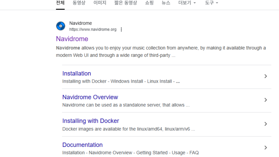This screenshot has height=157, width=279.
Task: Click the snippet starting 'Navidrome allows you to enjoy'
Action: [x=161, y=52]
